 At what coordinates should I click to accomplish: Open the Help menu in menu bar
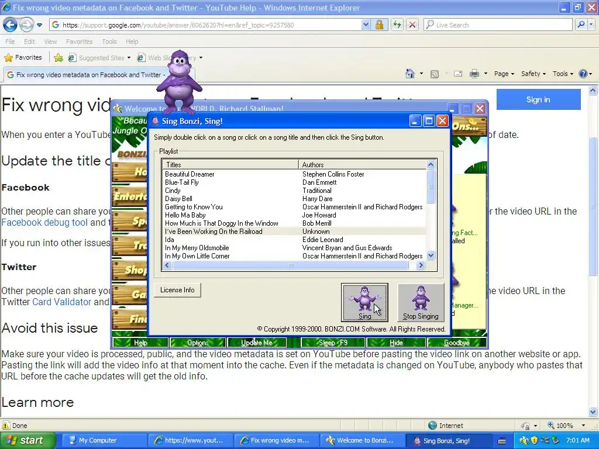click(x=132, y=42)
